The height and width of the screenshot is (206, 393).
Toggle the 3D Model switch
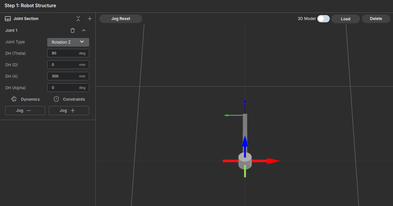323,19
